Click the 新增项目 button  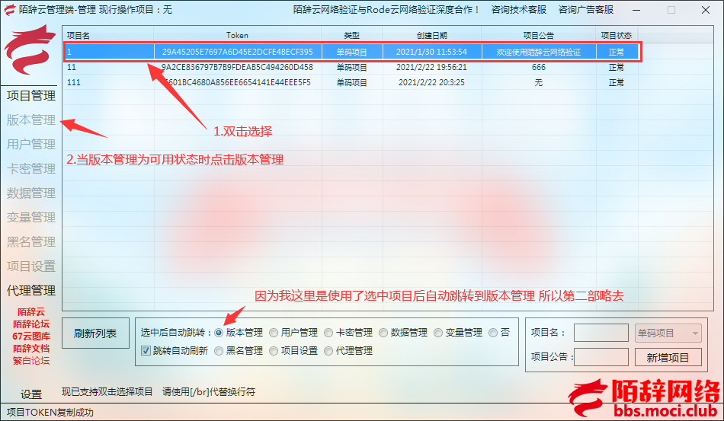pos(668,357)
